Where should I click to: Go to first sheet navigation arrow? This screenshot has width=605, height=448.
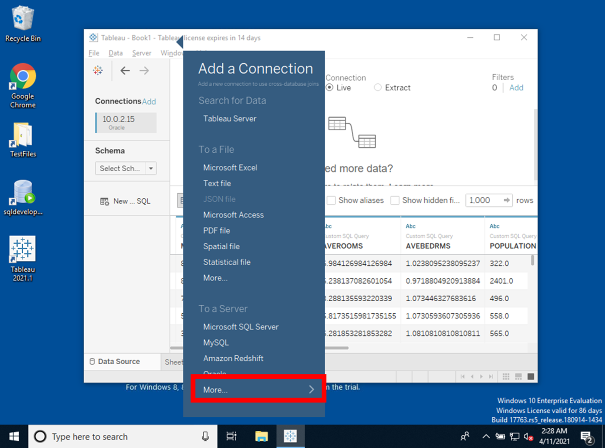click(462, 377)
